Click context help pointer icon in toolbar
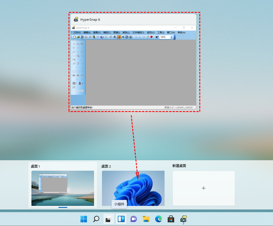This screenshot has width=273, height=226. pyautogui.click(x=157, y=37)
